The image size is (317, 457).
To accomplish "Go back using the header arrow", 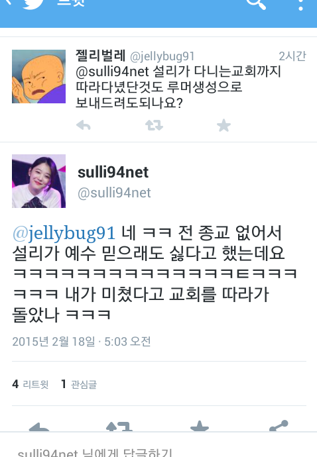I will (8, 3).
